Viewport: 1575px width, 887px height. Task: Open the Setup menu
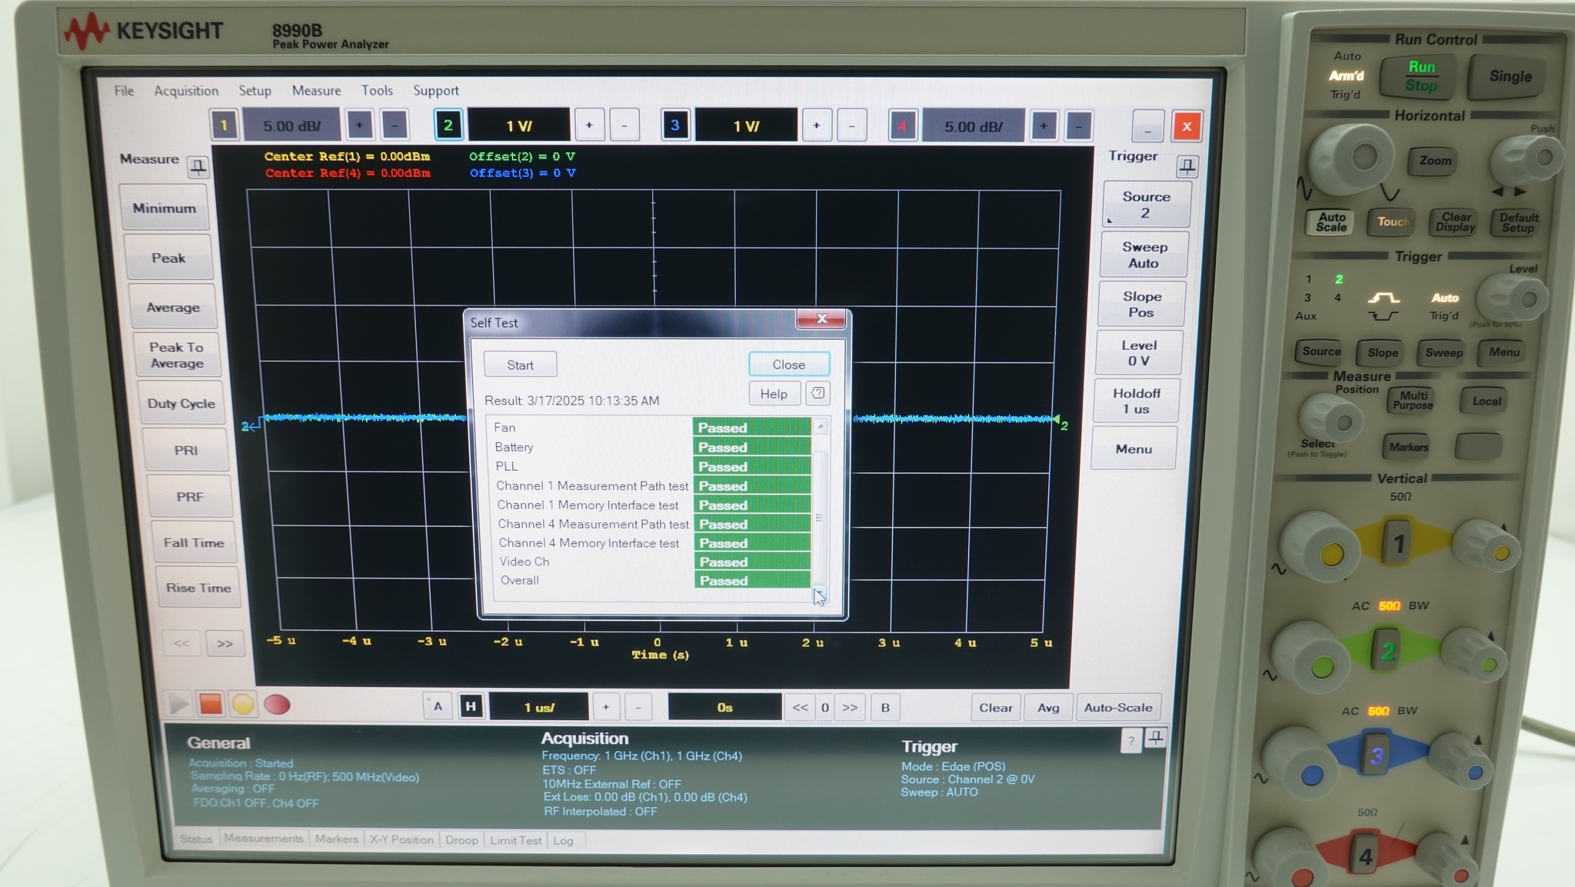click(x=255, y=91)
